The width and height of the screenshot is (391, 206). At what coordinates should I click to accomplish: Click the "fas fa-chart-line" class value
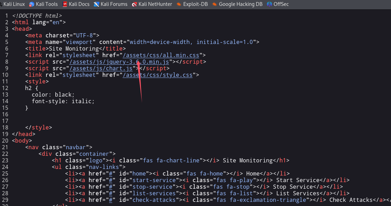pyautogui.click(x=171, y=160)
